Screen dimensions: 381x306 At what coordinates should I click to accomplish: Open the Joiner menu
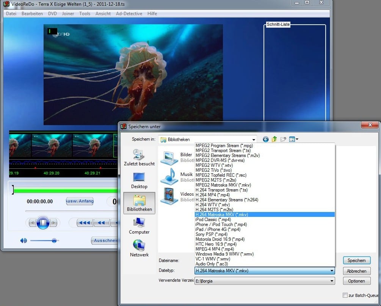pyautogui.click(x=68, y=14)
